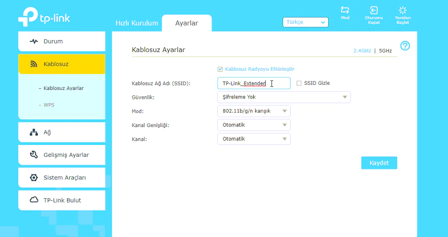
Task: Click the Güvenlik field label
Action: [x=143, y=97]
